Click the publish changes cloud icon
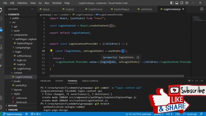The width and height of the screenshot is (206, 116). (x=26, y=114)
